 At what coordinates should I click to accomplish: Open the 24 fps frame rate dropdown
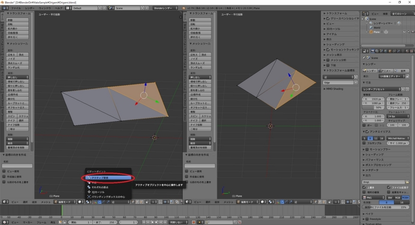pyautogui.click(x=398, y=116)
